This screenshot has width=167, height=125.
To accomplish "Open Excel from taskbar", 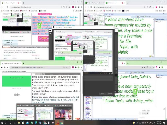I will pyautogui.click(x=32, y=123).
